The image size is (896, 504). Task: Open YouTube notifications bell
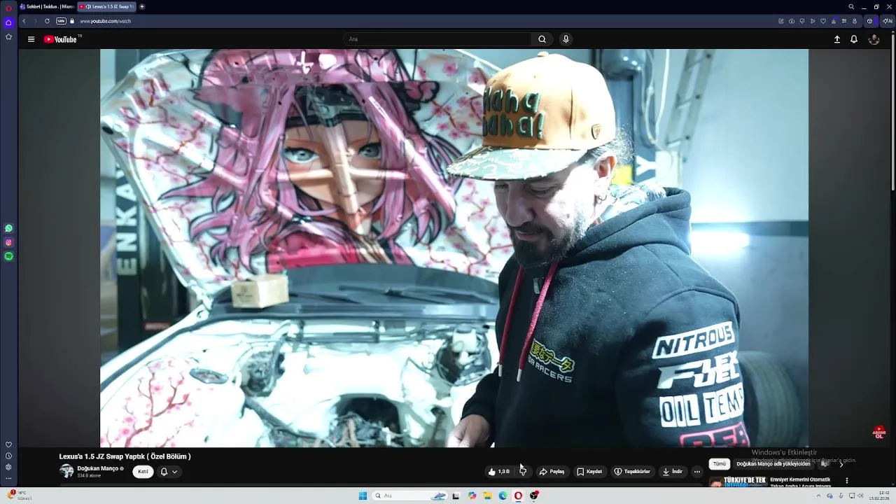(854, 39)
